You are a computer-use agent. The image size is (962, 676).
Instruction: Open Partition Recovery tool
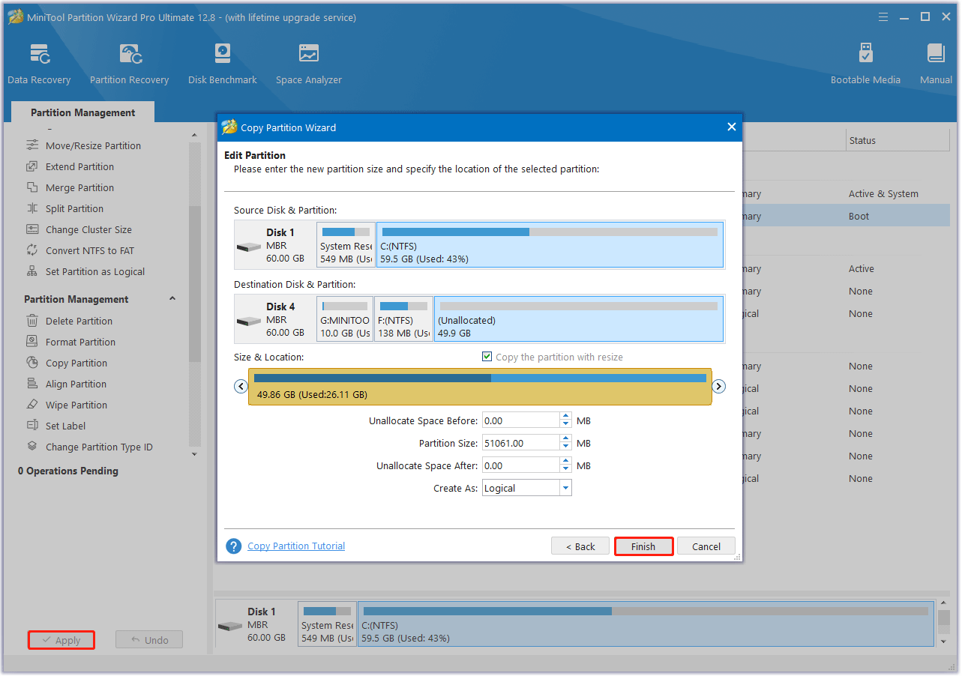pos(130,64)
